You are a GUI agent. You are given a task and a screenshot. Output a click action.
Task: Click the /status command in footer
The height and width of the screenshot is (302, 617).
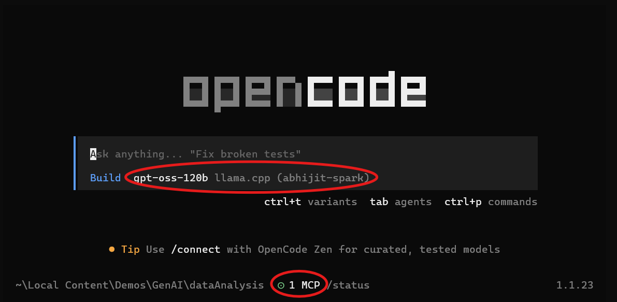(x=348, y=285)
